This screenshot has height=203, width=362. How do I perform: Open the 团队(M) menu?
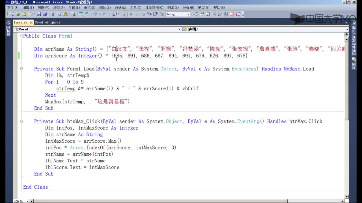click(x=105, y=8)
